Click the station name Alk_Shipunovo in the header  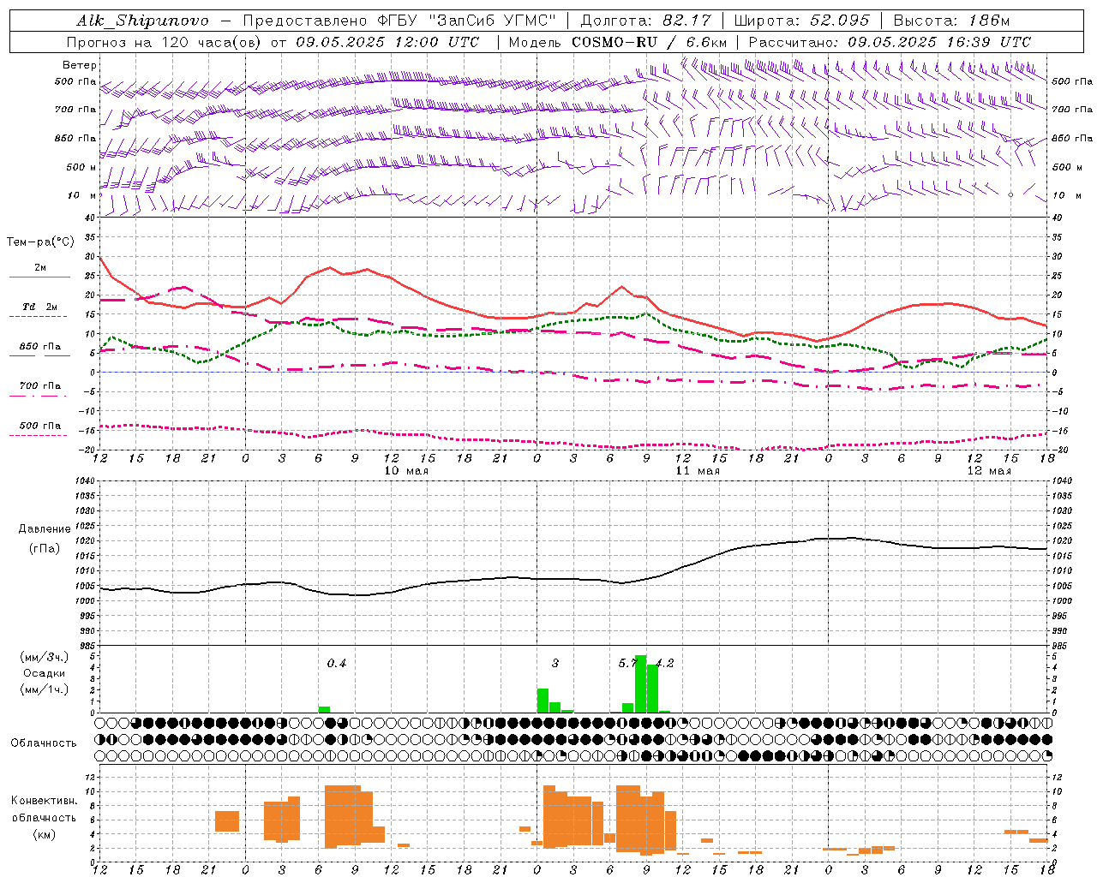click(x=142, y=21)
